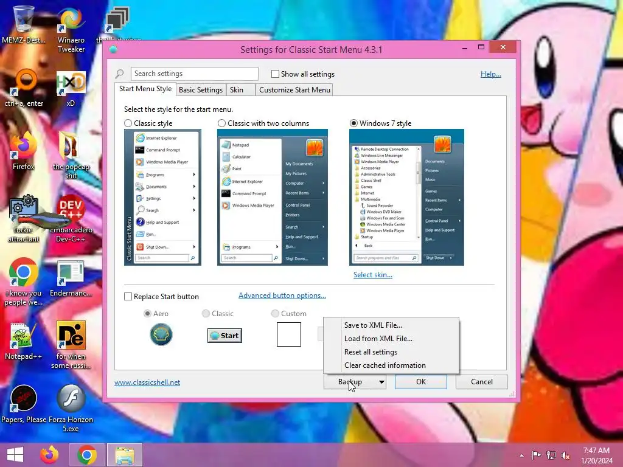Click the OK button
Image resolution: width=623 pixels, height=467 pixels.
tap(421, 382)
